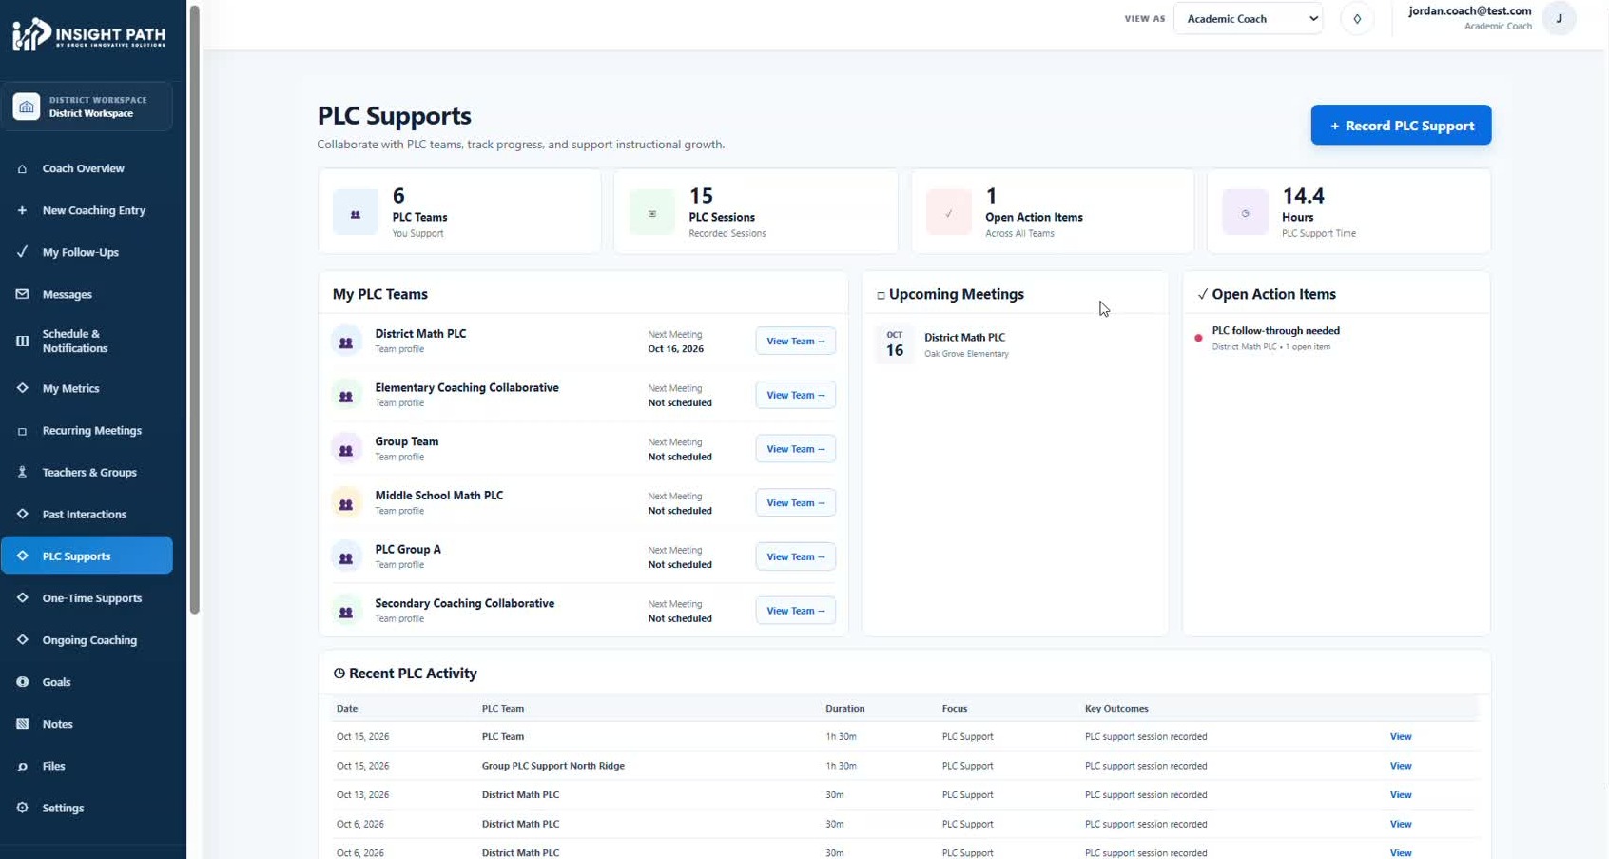
Task: Click the Schedule & Notifications icon
Action: tap(22, 341)
